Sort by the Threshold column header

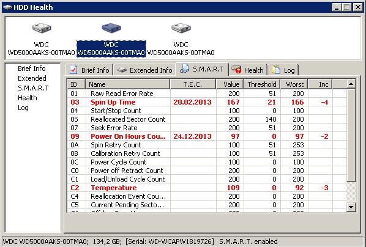pos(262,84)
